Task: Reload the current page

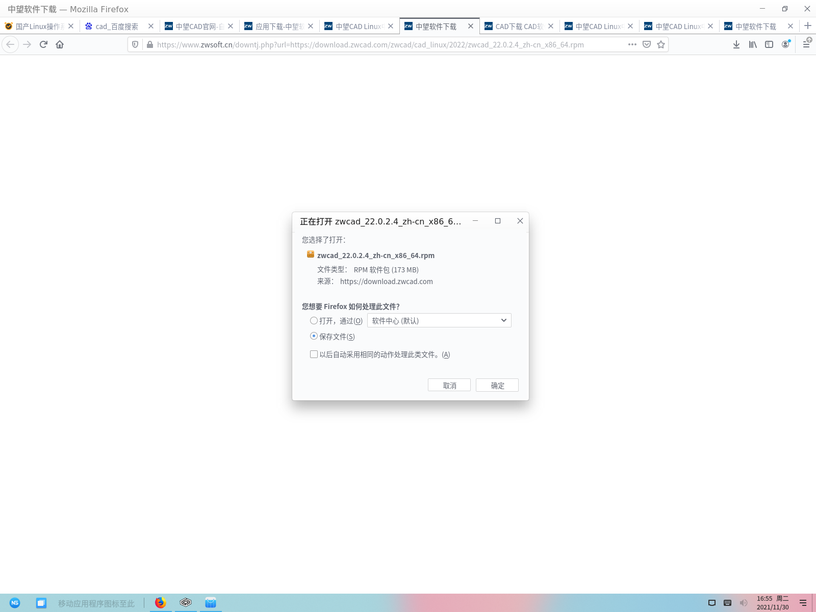Action: pos(43,44)
